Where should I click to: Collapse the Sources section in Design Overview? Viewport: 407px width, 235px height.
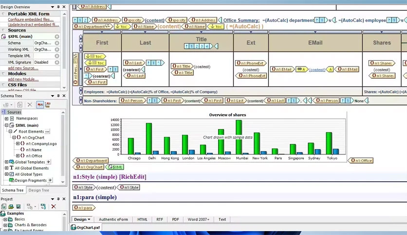[3, 30]
